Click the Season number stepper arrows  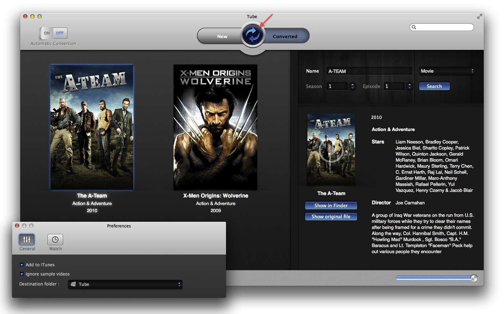click(x=353, y=86)
